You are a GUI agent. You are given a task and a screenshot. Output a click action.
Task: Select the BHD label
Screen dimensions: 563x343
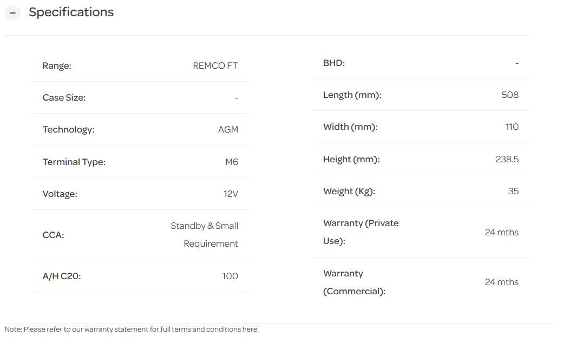[x=333, y=63]
